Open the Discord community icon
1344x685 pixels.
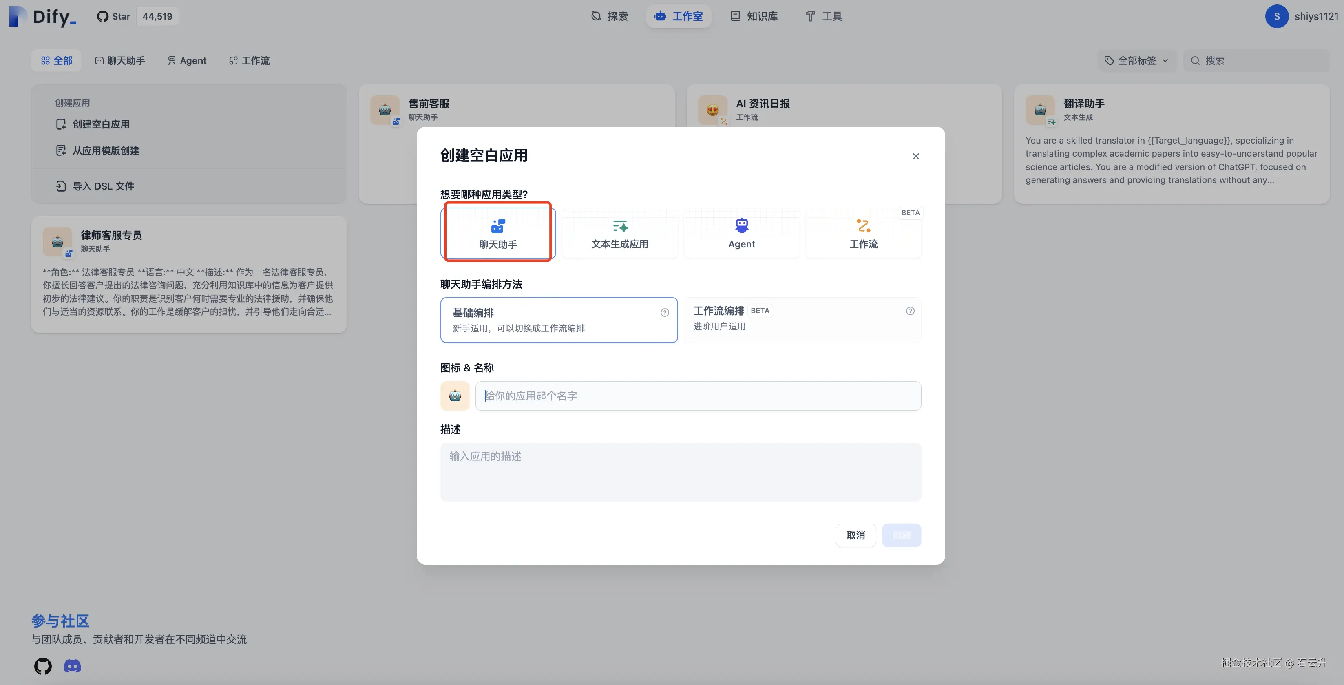pos(72,666)
